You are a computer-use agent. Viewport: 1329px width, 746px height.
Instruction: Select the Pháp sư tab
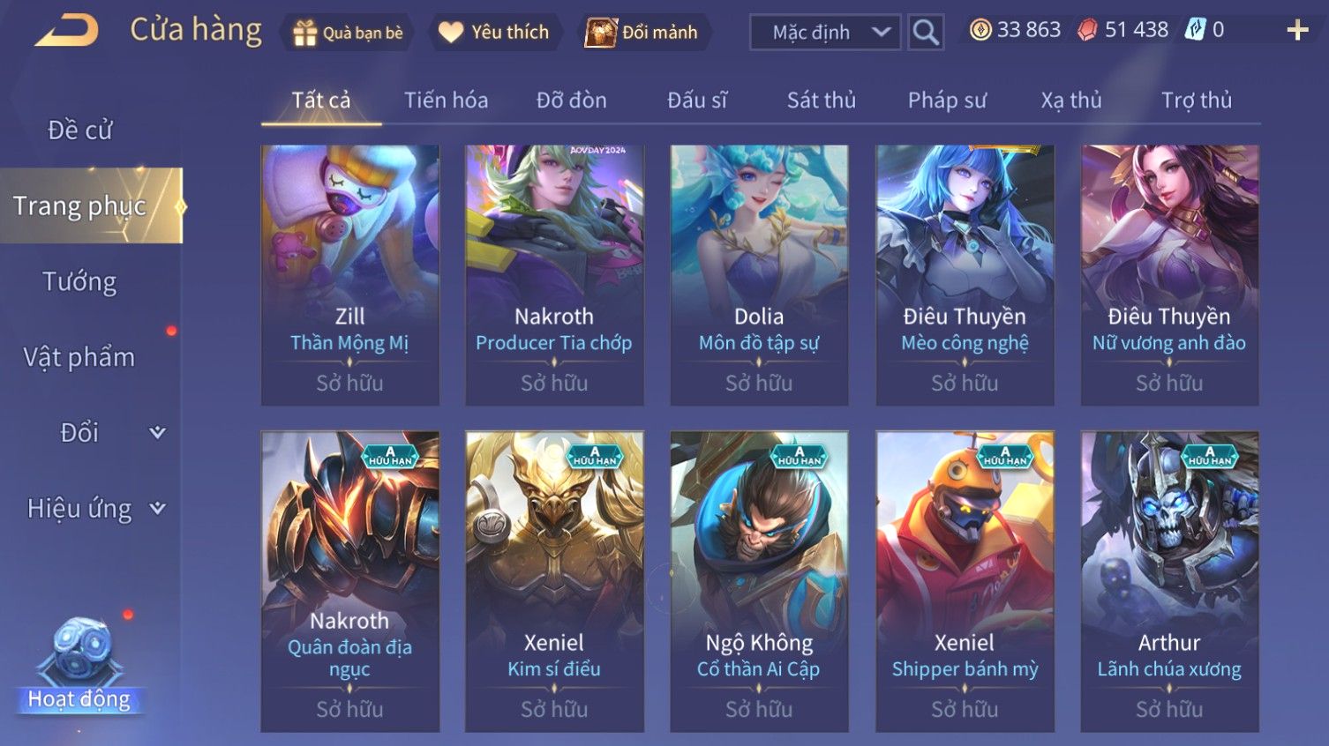pyautogui.click(x=947, y=101)
